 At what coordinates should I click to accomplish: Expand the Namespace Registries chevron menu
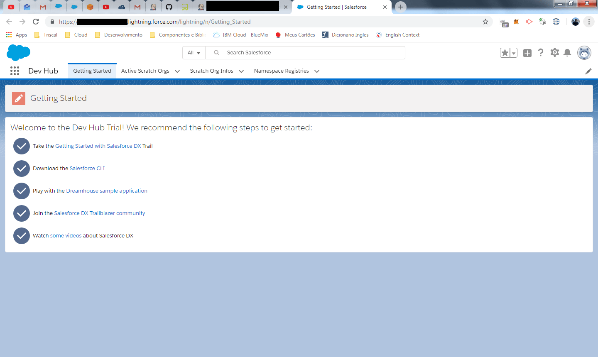317,71
